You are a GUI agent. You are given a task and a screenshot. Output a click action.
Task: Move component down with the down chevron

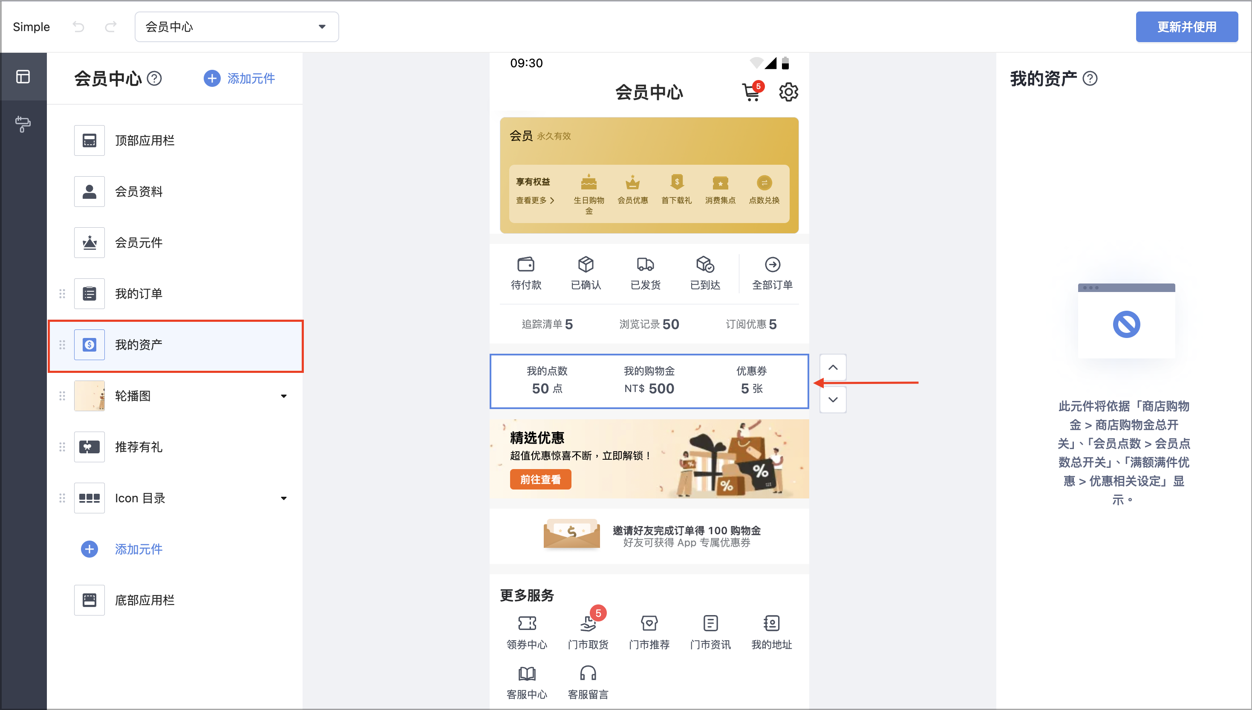click(833, 400)
